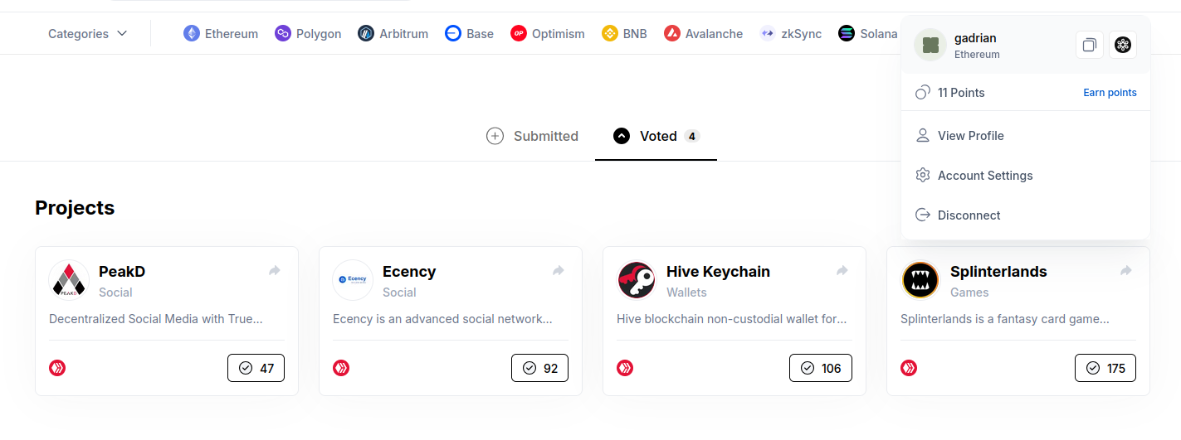
Task: Open the Splinterlands logo thumbnail
Action: (920, 280)
